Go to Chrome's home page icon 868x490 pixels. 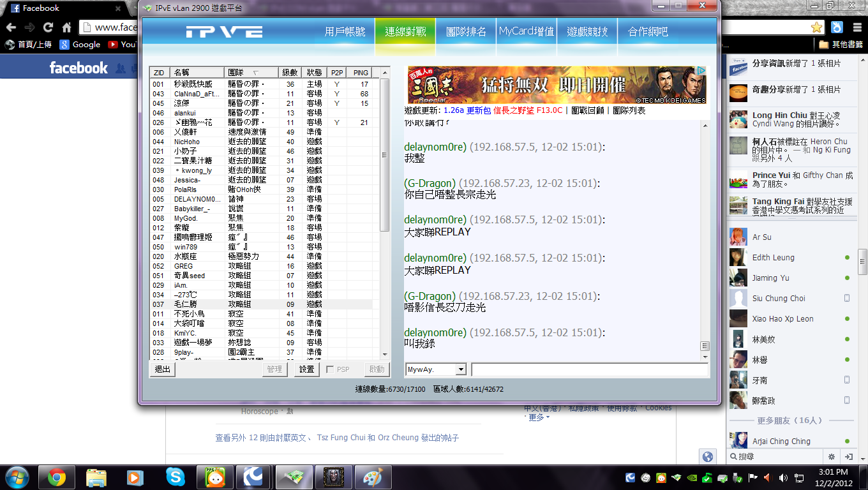point(66,27)
